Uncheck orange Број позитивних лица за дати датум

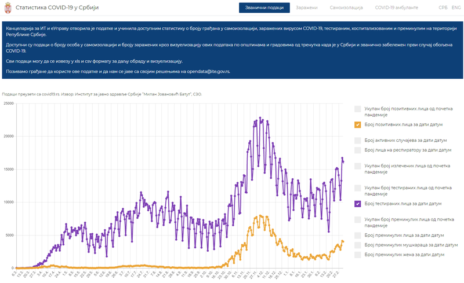[x=358, y=124]
